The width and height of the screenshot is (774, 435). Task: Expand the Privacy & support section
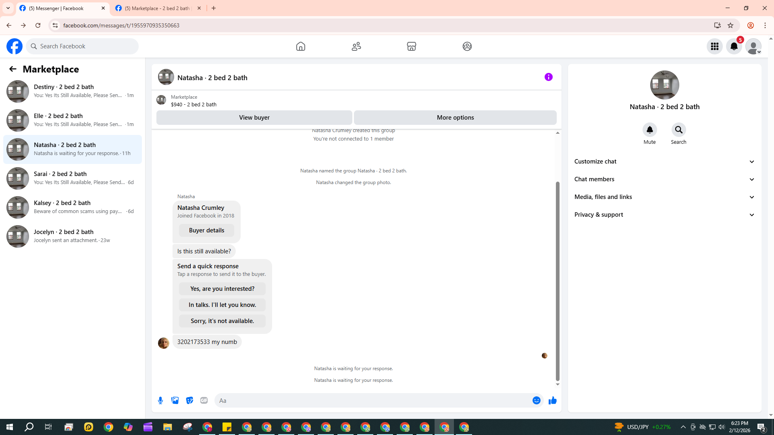[x=665, y=215]
